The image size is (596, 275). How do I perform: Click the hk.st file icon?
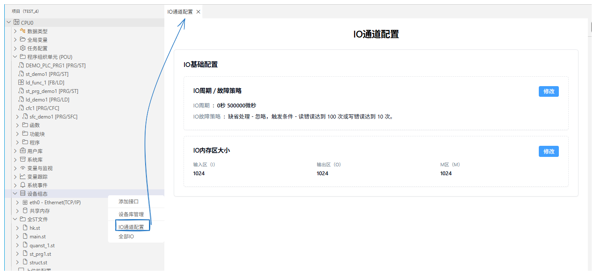pyautogui.click(x=25, y=228)
